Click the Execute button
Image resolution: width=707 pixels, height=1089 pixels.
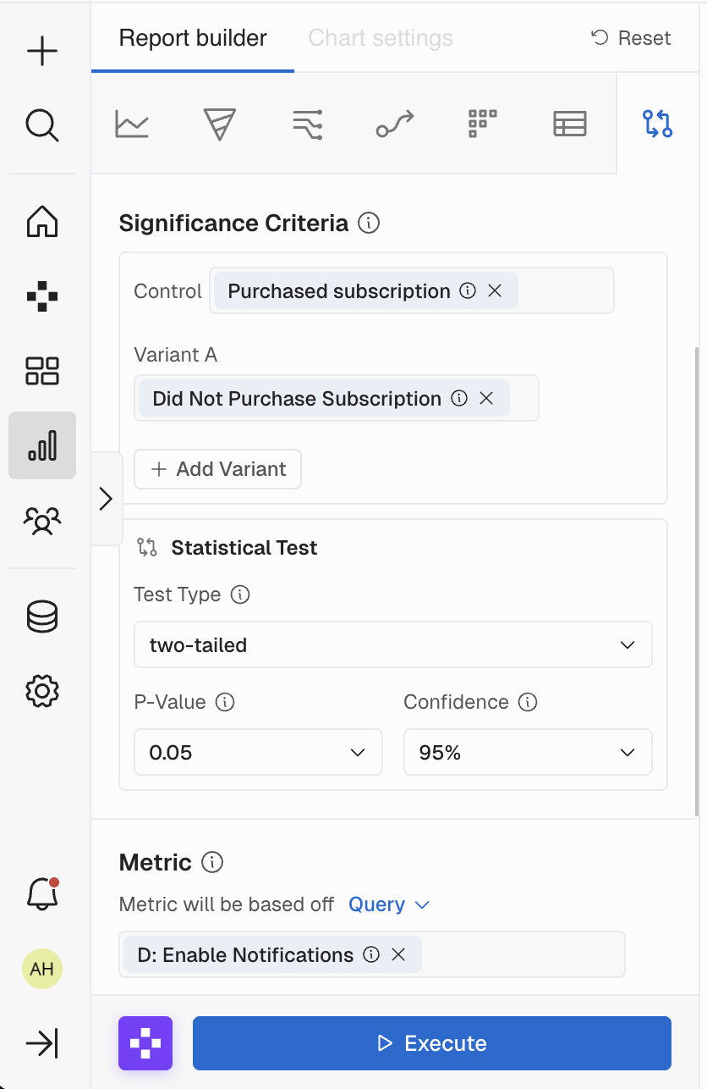pos(431,1043)
